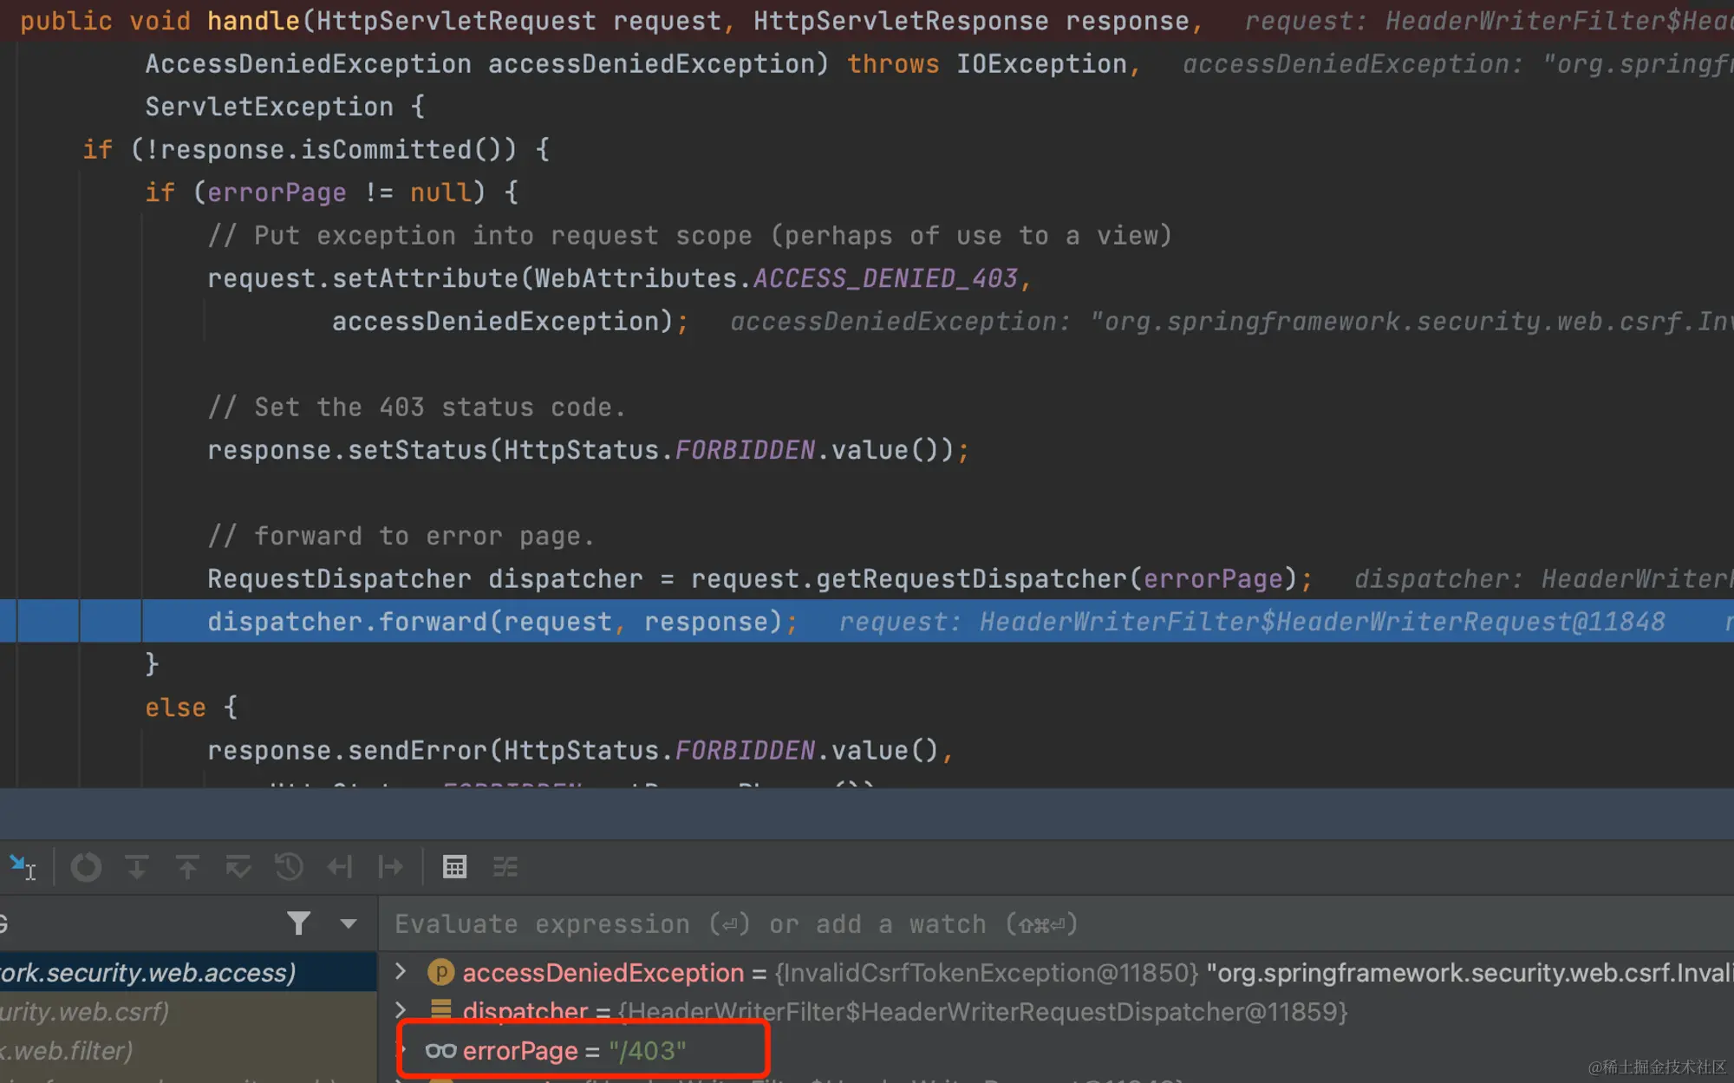Image resolution: width=1734 pixels, height=1083 pixels.
Task: Select the web.filter stack frame
Action: [x=68, y=1051]
